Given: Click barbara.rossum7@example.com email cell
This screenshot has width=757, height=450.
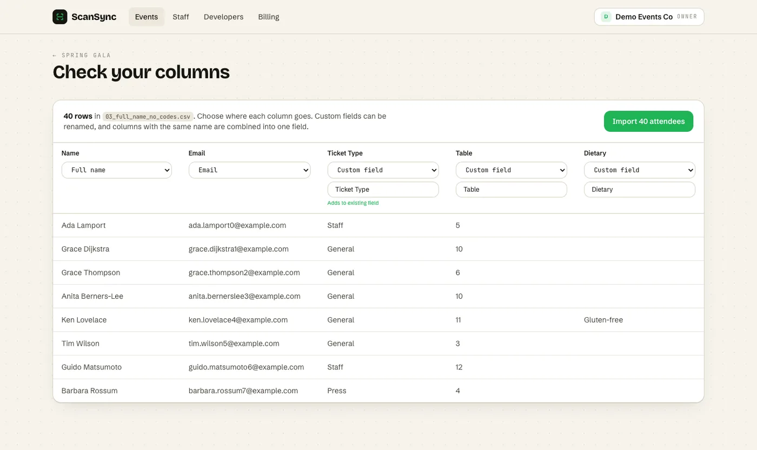Looking at the screenshot, I should click(x=243, y=391).
